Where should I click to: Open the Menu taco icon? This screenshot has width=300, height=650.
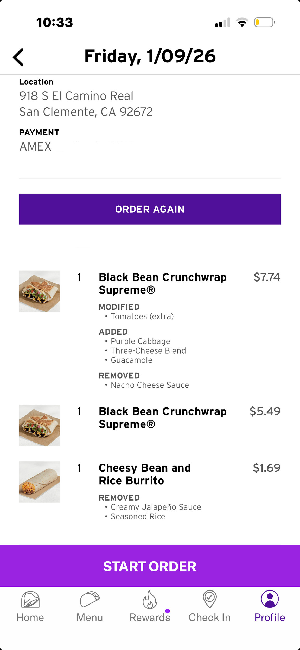pyautogui.click(x=90, y=599)
